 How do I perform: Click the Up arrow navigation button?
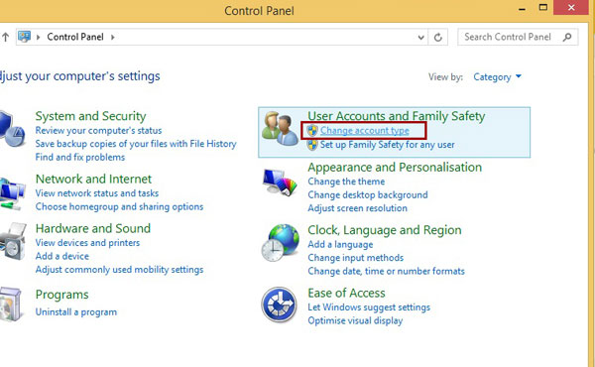tap(5, 37)
